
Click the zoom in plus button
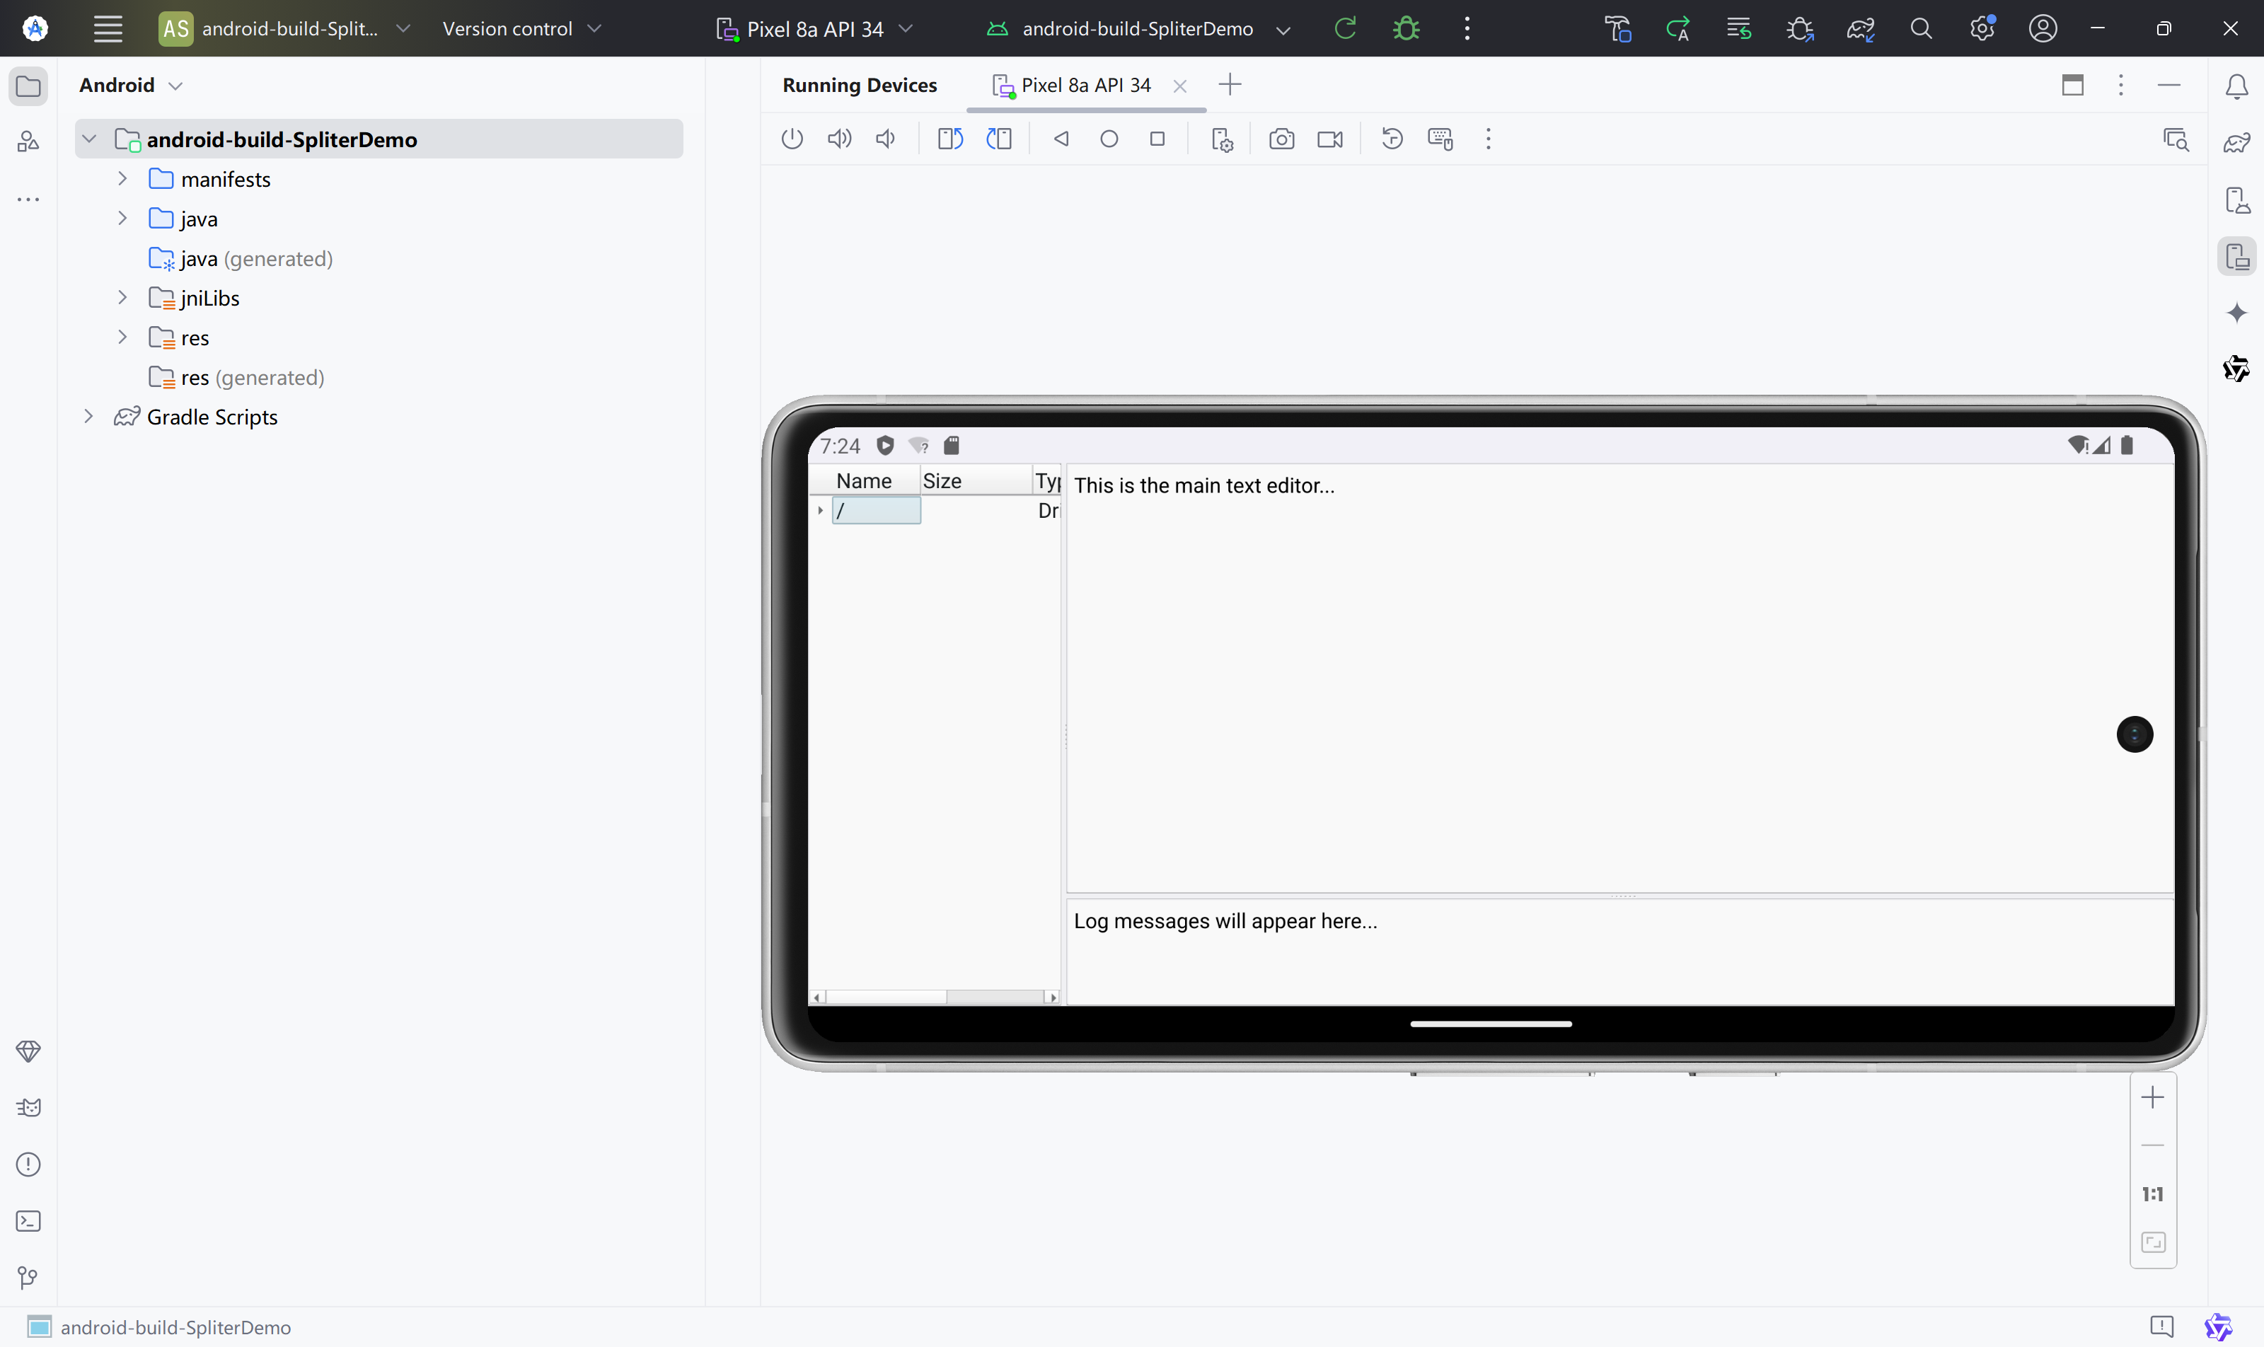[x=2152, y=1097]
